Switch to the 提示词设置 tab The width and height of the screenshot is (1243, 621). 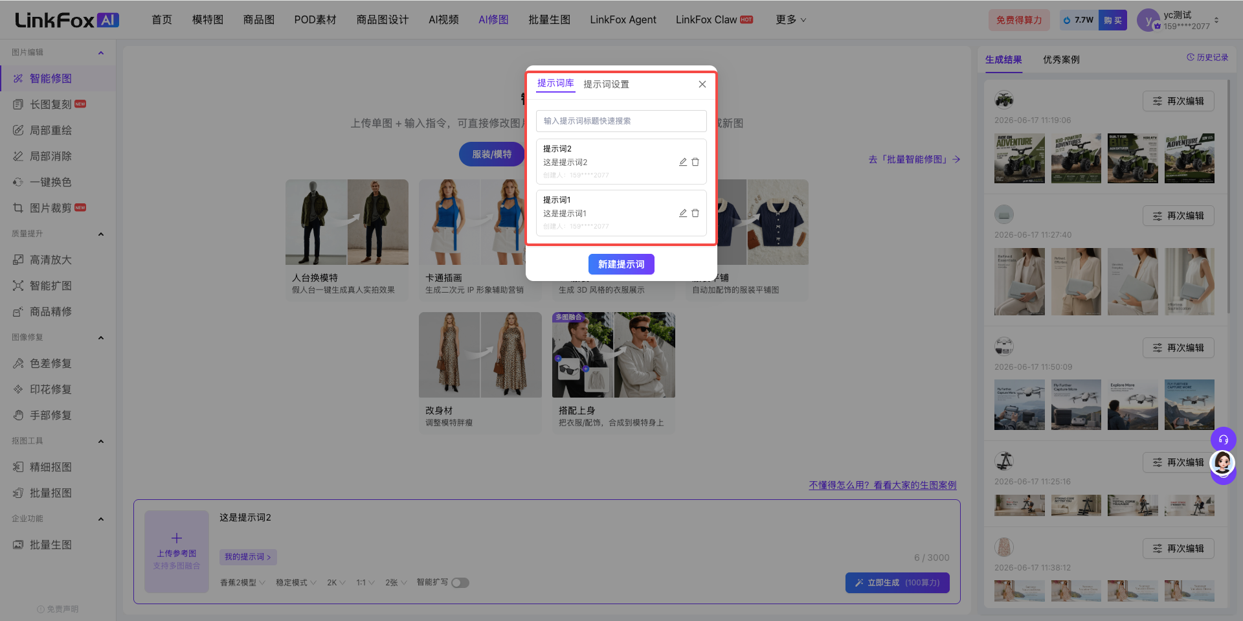[606, 84]
